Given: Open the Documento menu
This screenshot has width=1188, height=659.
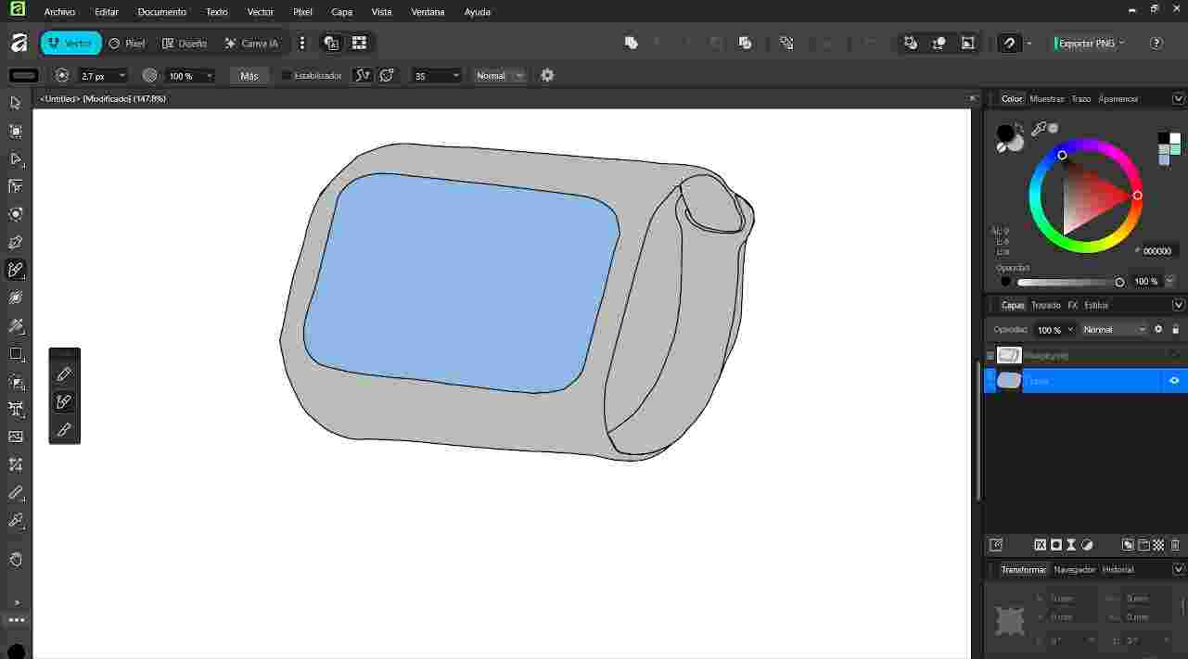Looking at the screenshot, I should 161,12.
